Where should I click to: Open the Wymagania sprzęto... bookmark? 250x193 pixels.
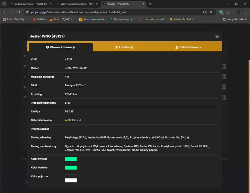(x=122, y=19)
